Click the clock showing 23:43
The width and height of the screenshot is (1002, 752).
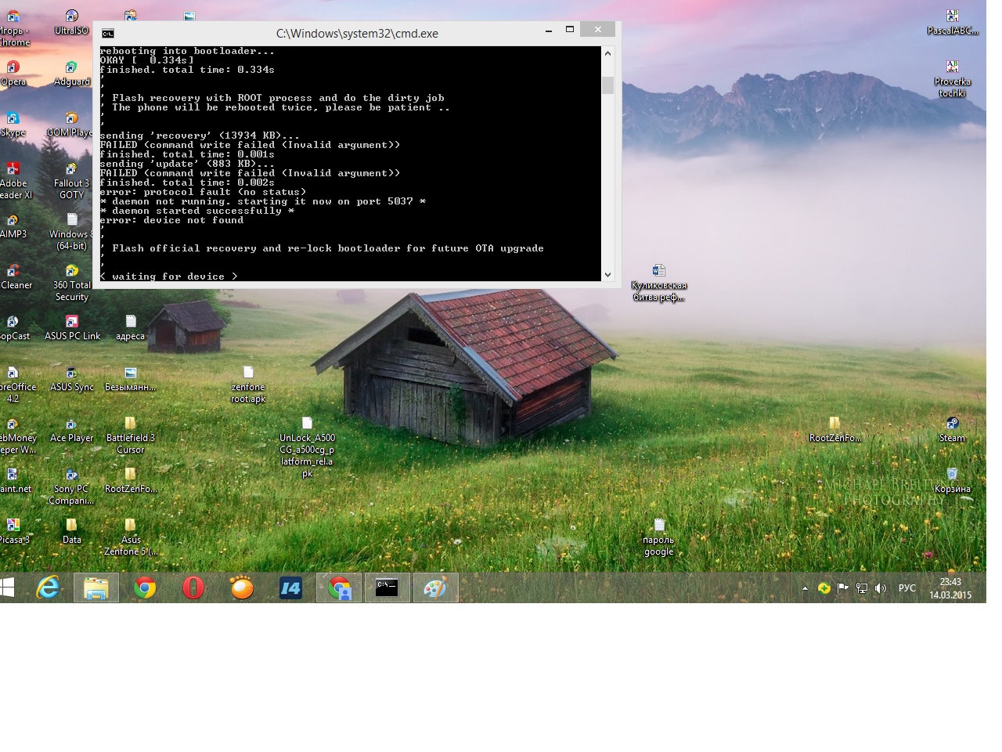click(x=950, y=588)
